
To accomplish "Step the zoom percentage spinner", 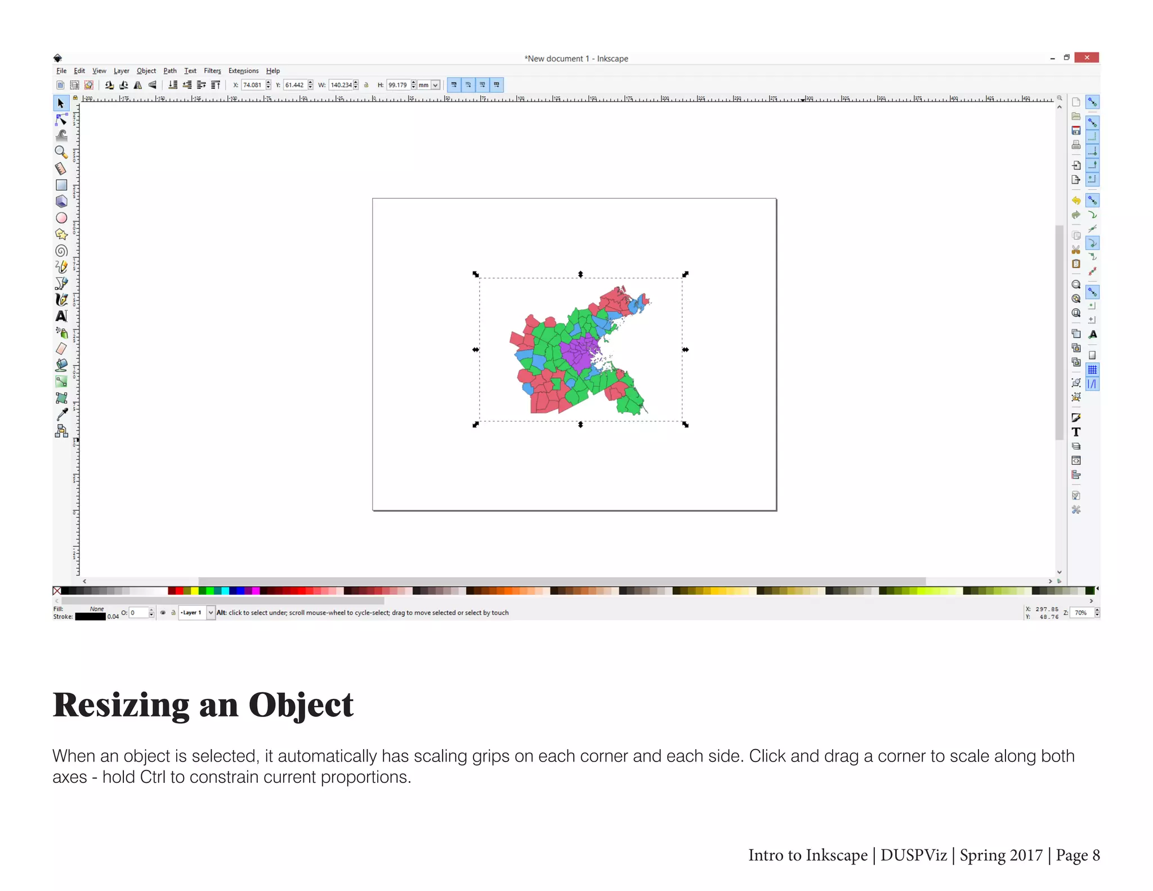I will 1097,613.
